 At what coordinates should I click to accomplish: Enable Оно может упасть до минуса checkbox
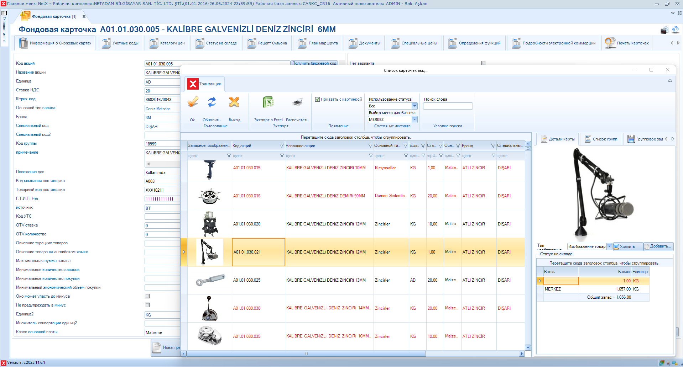point(147,296)
